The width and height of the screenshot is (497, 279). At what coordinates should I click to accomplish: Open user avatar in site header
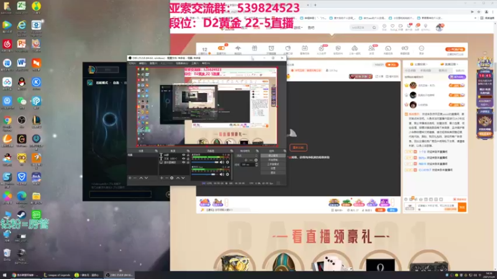(x=439, y=27)
